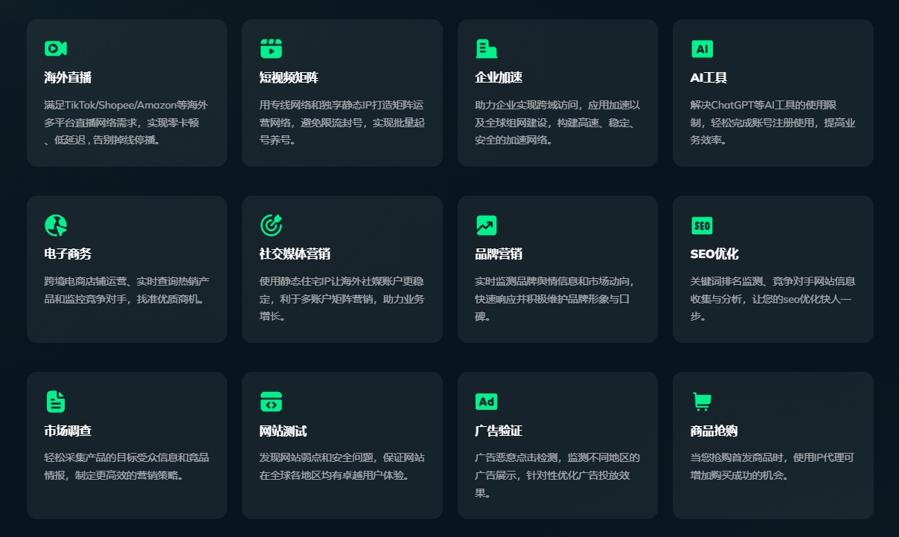Open the 企业加速 title

click(499, 77)
